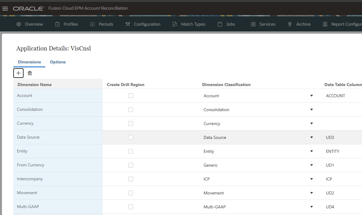
Task: Check Create Drill Region for Data Source
Action: pos(131,137)
